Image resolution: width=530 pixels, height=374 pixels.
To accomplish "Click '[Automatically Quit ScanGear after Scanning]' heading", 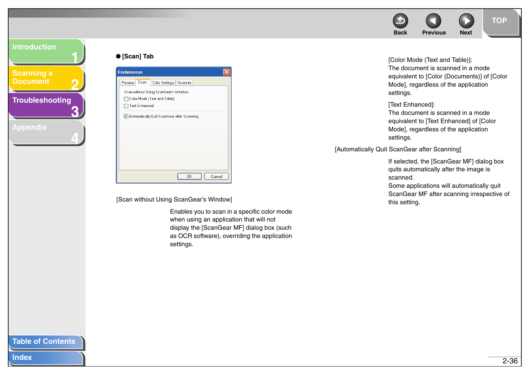I will click(x=398, y=149).
